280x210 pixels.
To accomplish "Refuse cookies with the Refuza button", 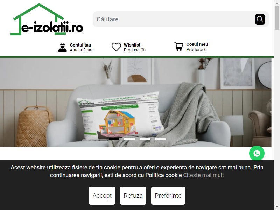I will 133,196.
